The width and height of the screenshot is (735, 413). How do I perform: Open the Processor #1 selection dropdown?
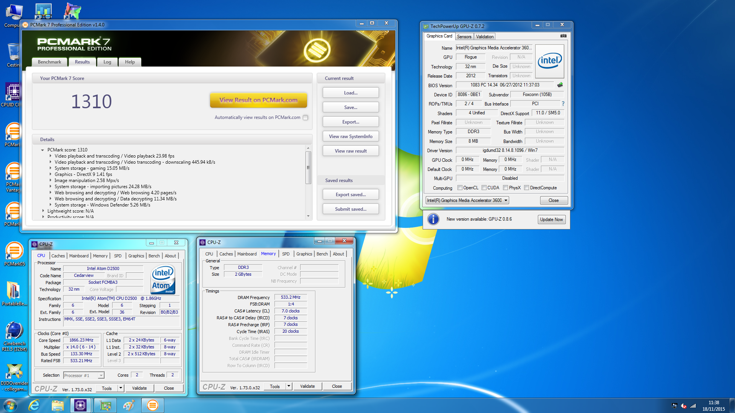coord(84,376)
